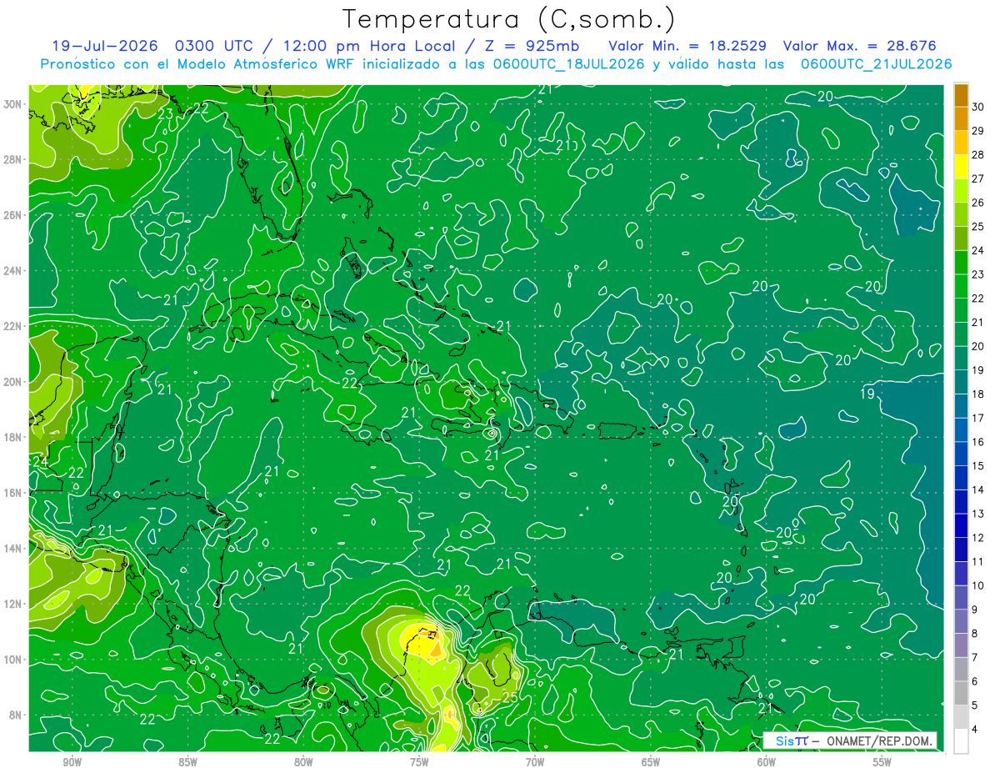The width and height of the screenshot is (1000, 773).
Task: Click the legend swatch between 18 and 19
Action: 961,383
